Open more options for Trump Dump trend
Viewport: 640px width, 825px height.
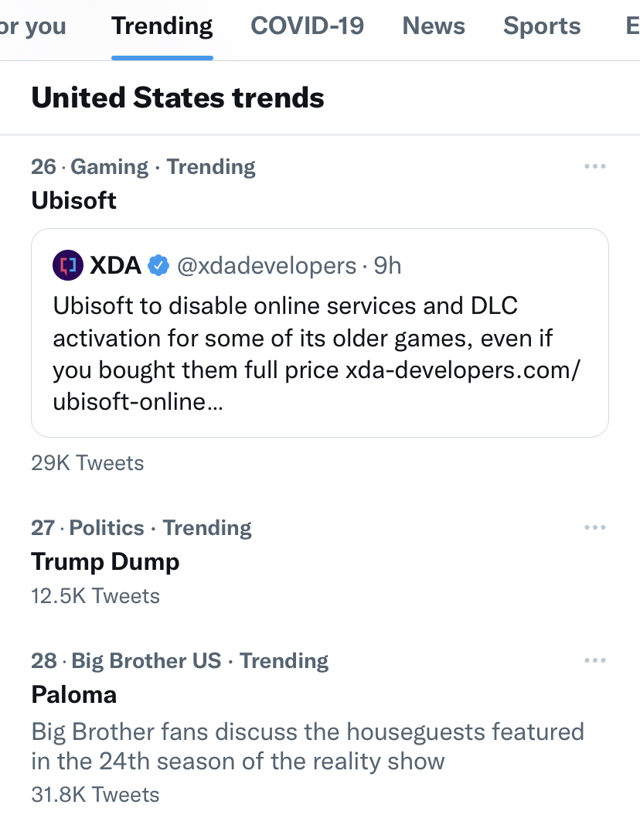(x=594, y=527)
